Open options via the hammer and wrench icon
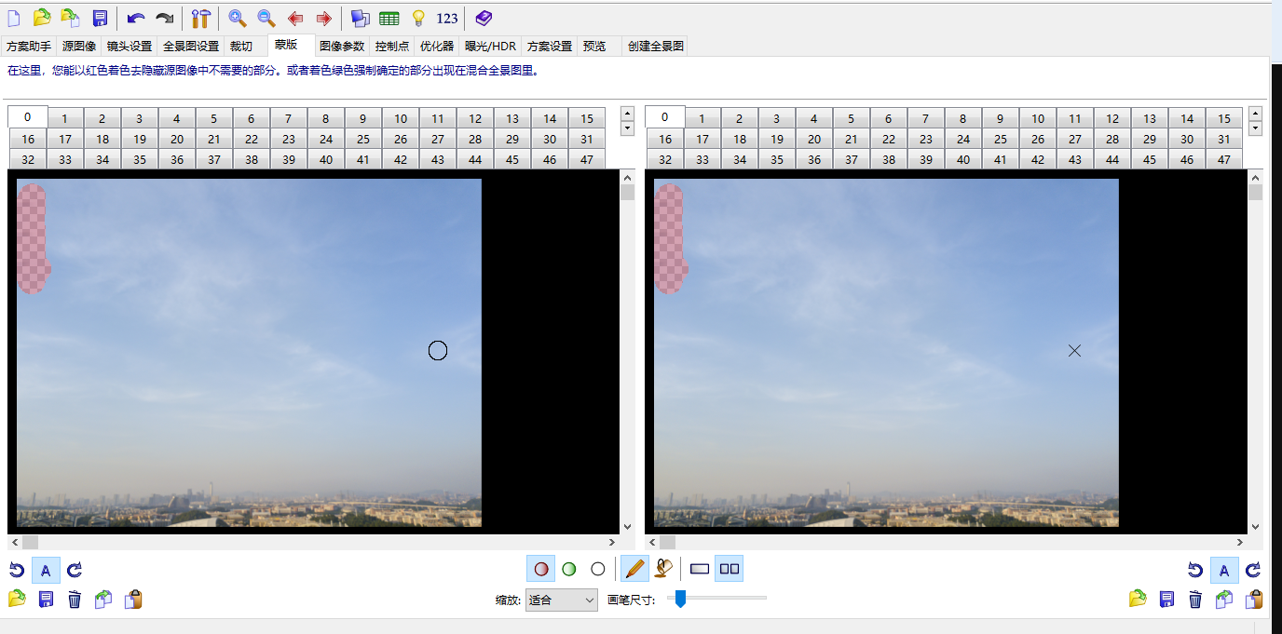Screen dimensions: 1282x634 click(200, 18)
